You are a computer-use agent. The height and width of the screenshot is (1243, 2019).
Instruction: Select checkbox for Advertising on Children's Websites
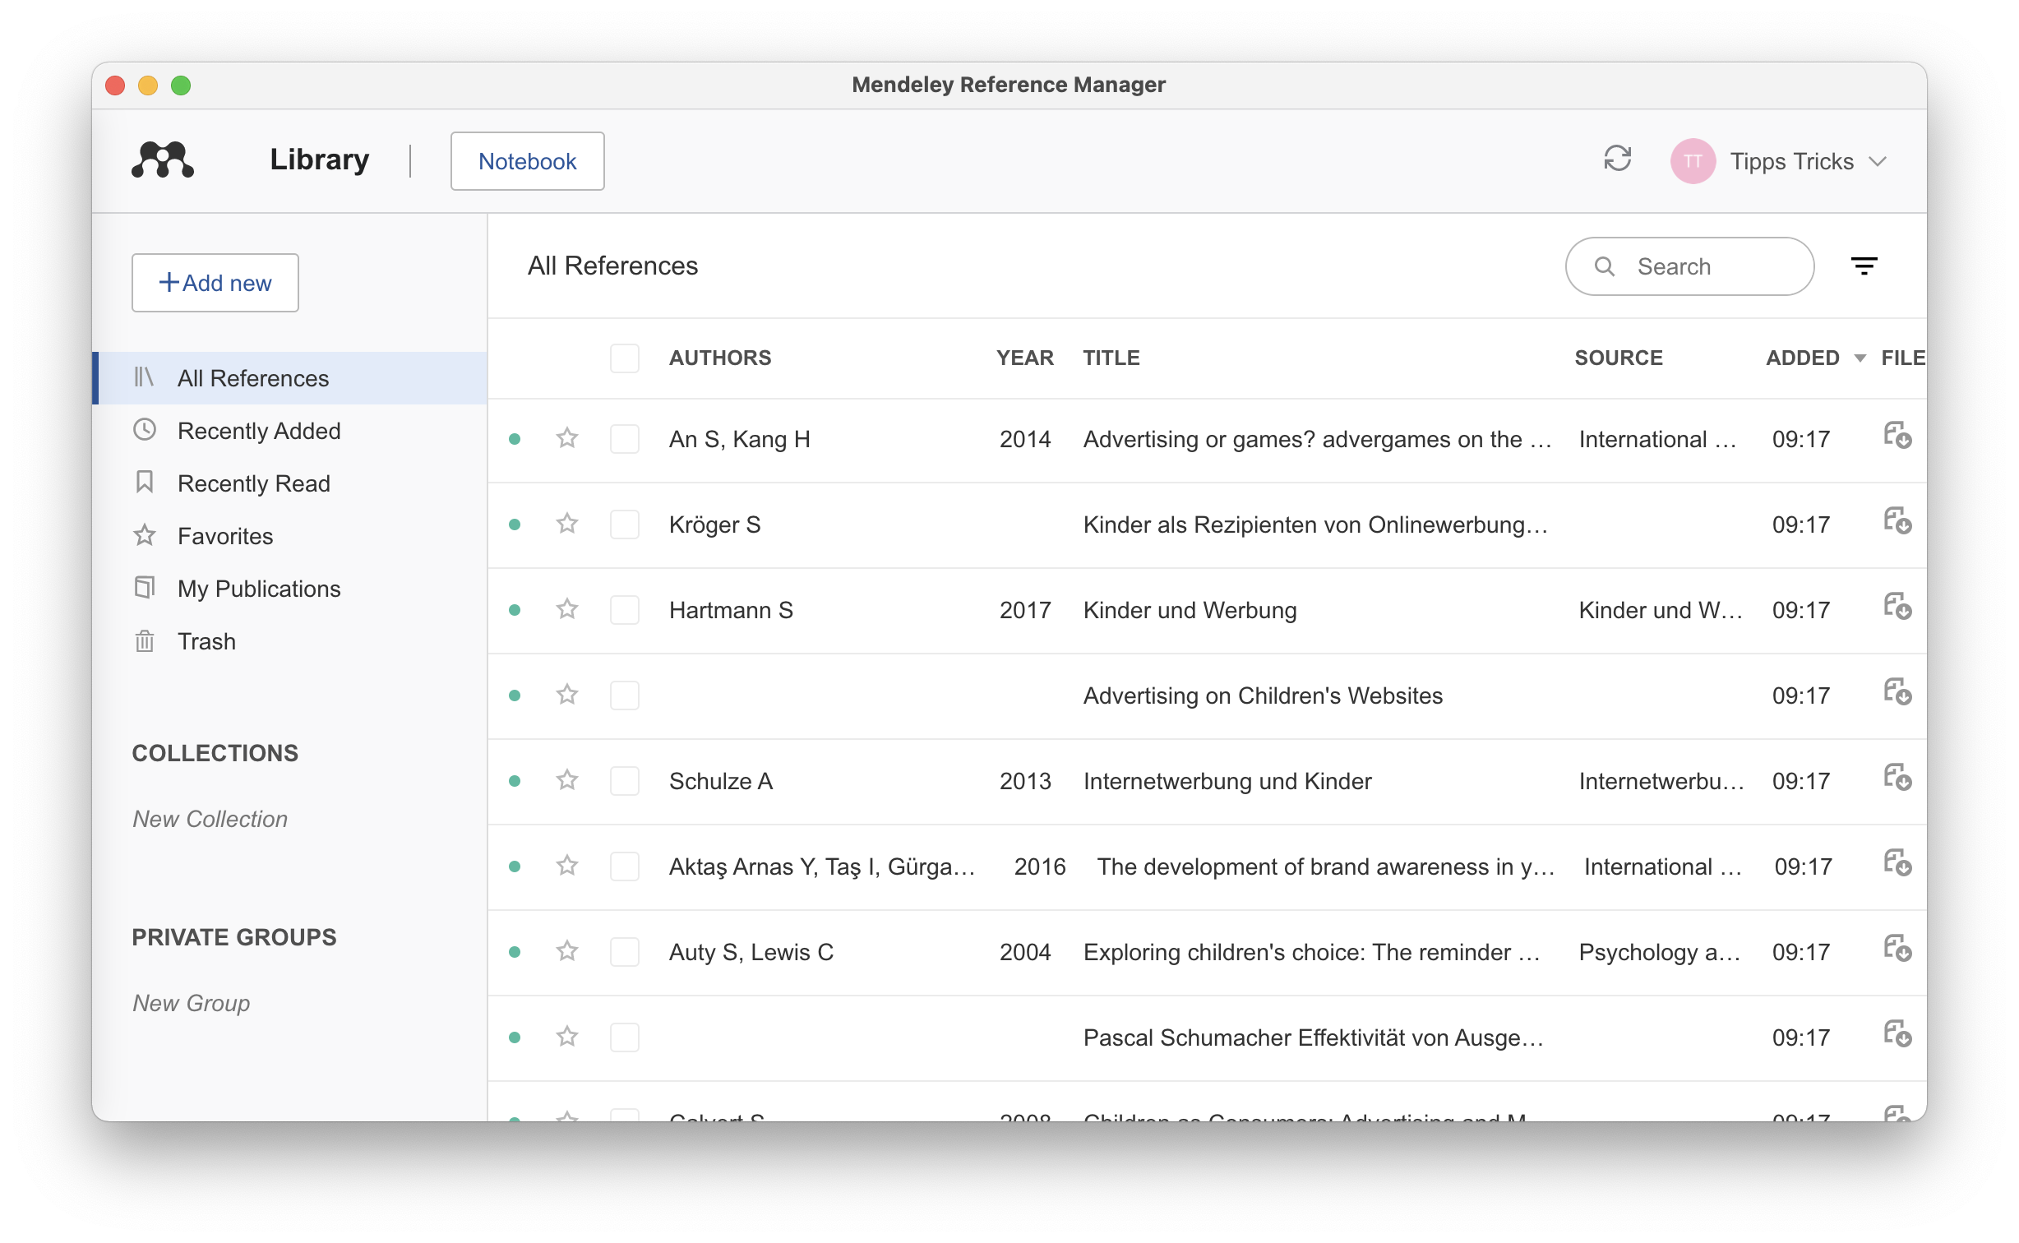[625, 695]
